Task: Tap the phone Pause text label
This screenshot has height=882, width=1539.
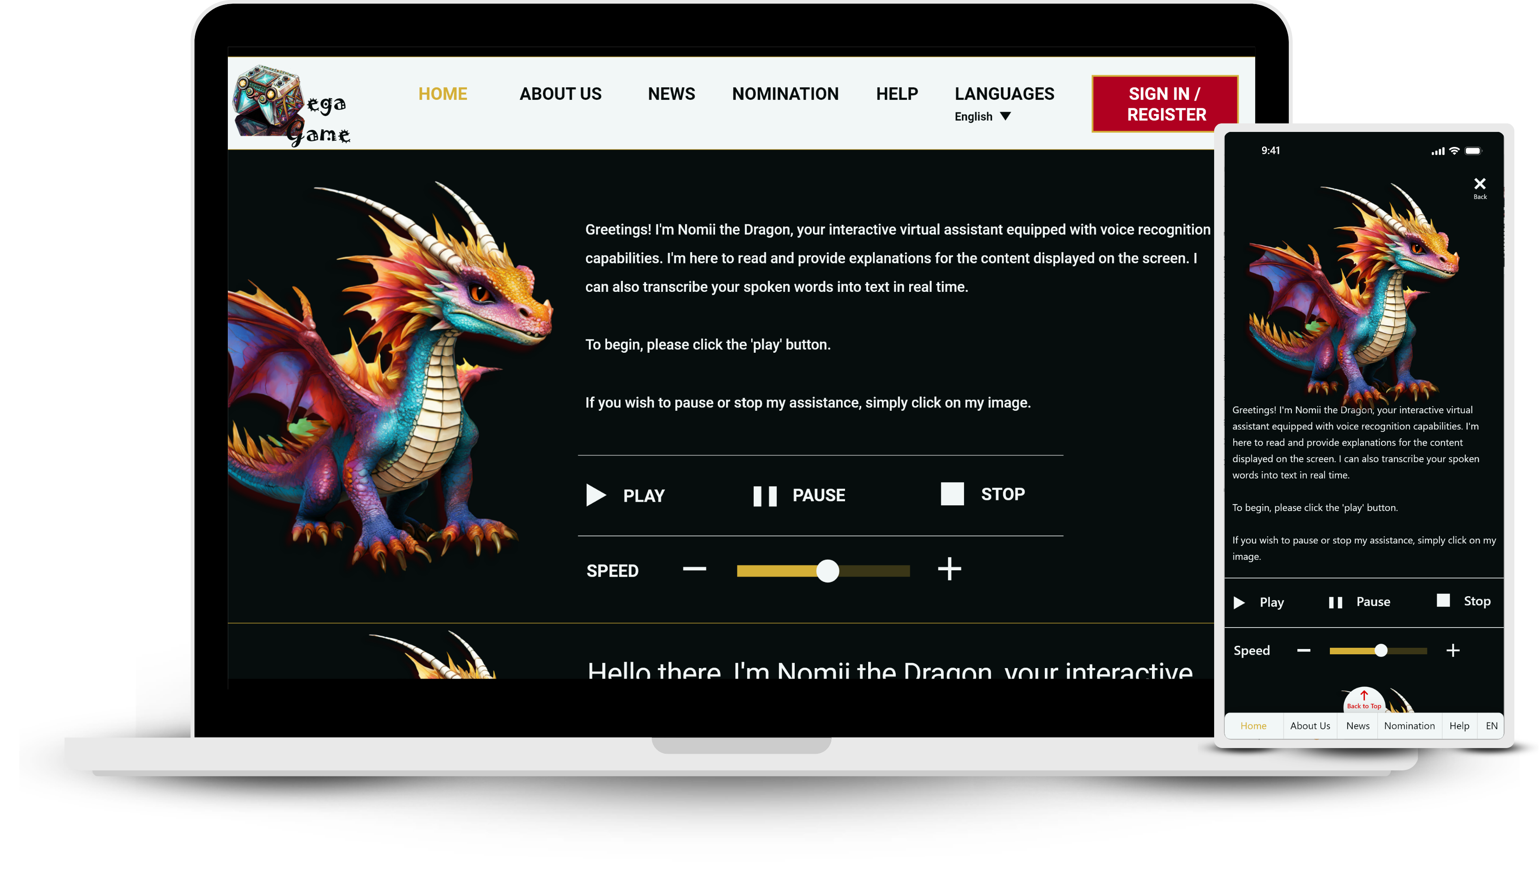Action: point(1373,602)
